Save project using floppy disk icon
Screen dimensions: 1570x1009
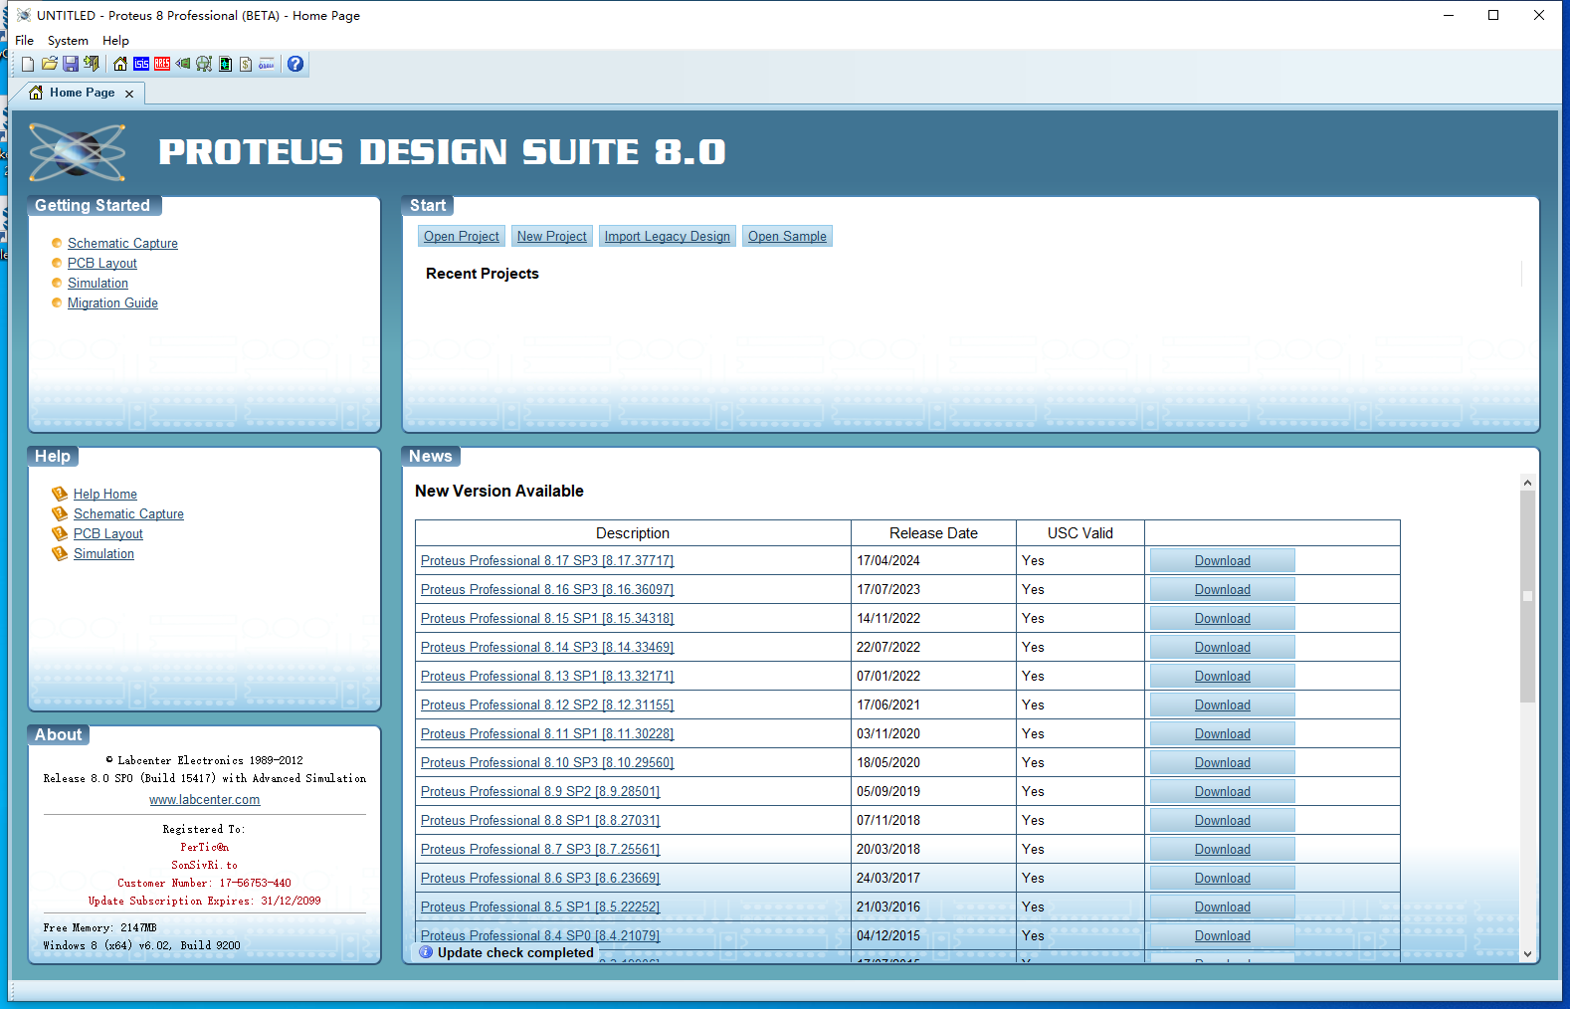71,64
